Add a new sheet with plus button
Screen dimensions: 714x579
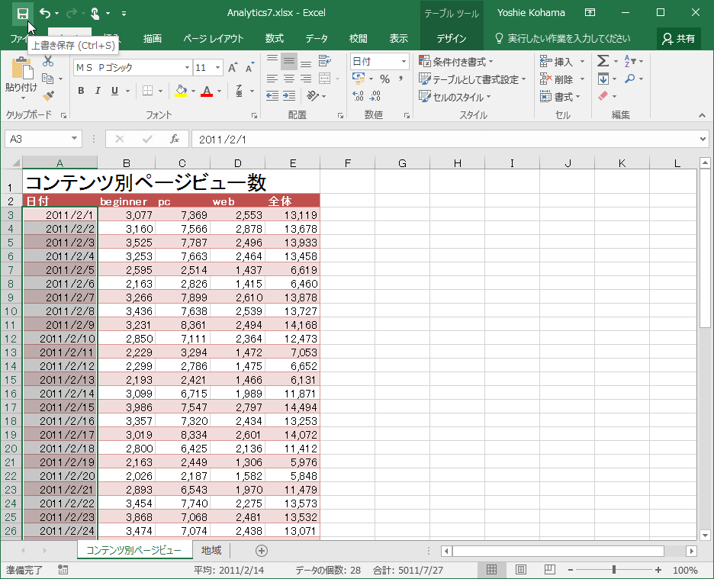pyautogui.click(x=262, y=551)
